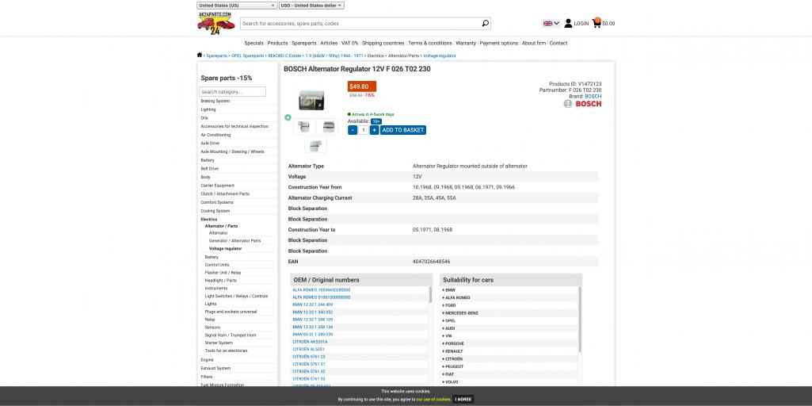Open the Spareparts menu item
This screenshot has width=812, height=406.
(304, 43)
